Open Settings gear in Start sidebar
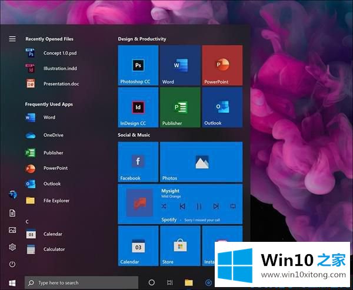353x290 pixels. [x=12, y=247]
